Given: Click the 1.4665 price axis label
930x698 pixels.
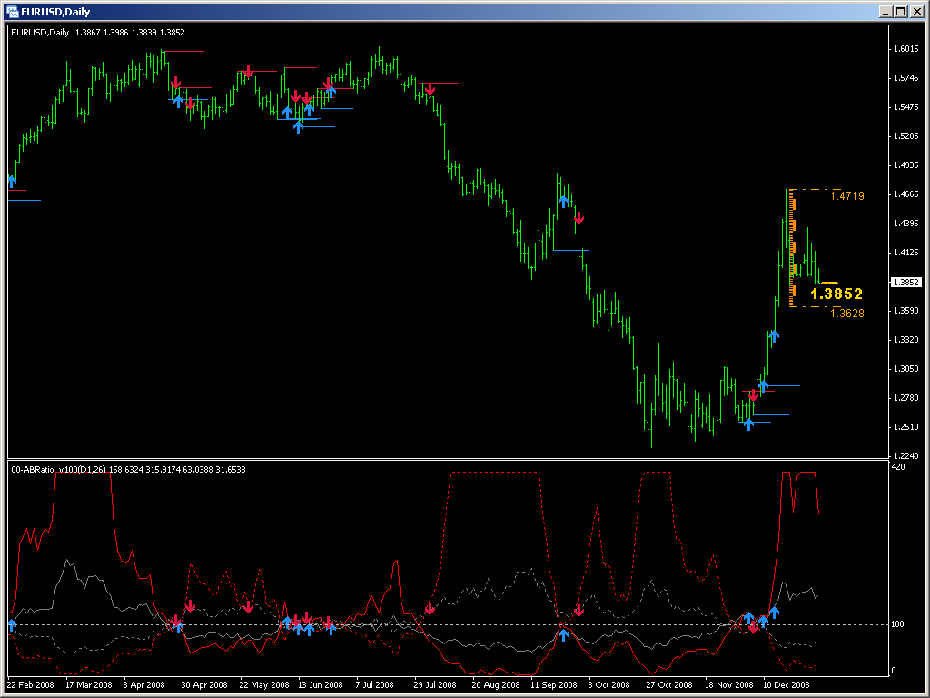Looking at the screenshot, I should pyautogui.click(x=906, y=194).
